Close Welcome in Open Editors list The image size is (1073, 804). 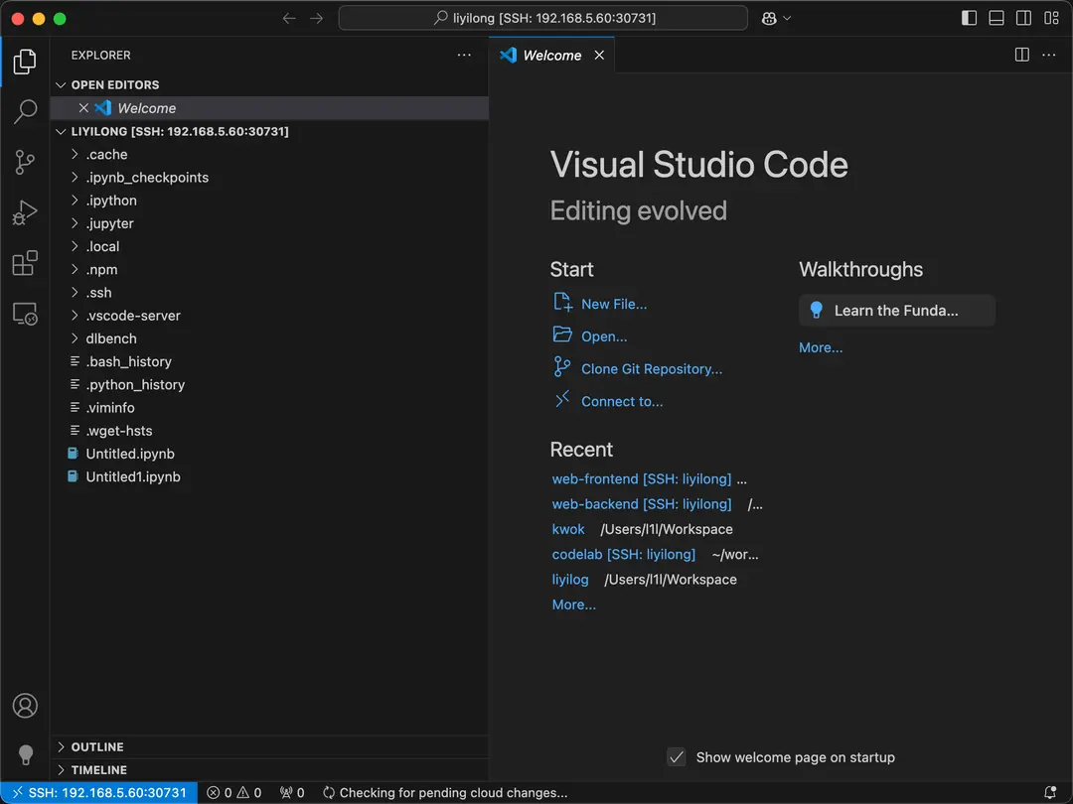point(83,108)
